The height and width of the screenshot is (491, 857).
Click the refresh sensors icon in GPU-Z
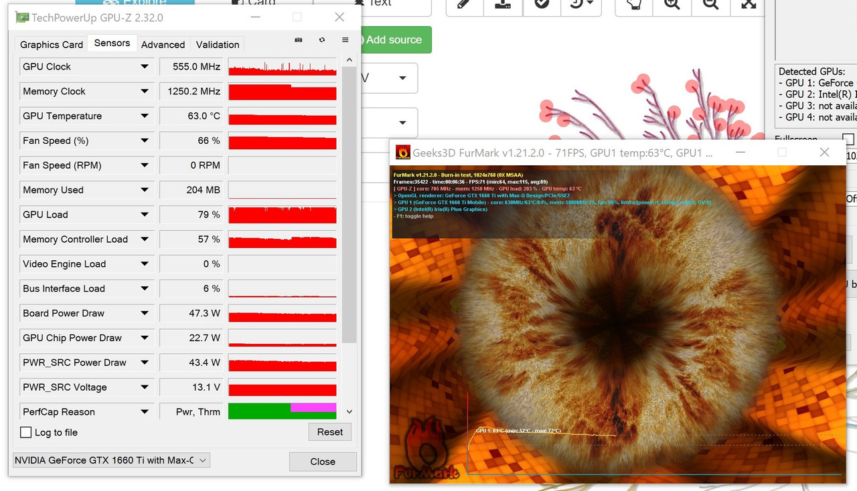(x=321, y=39)
